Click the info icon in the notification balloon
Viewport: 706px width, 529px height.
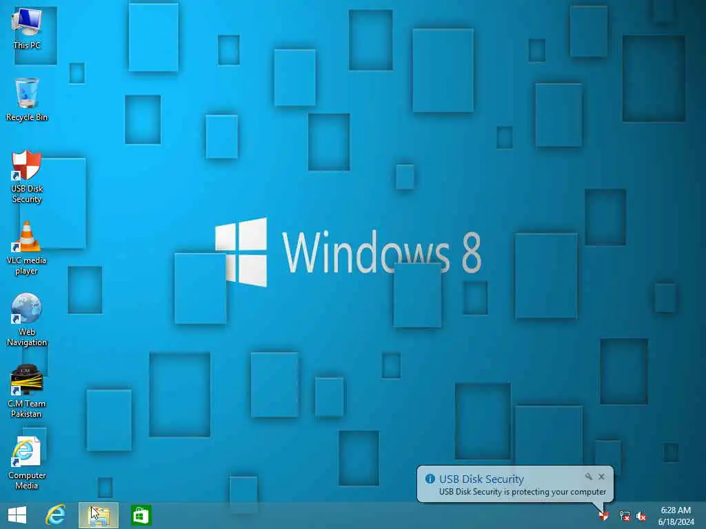pos(430,479)
